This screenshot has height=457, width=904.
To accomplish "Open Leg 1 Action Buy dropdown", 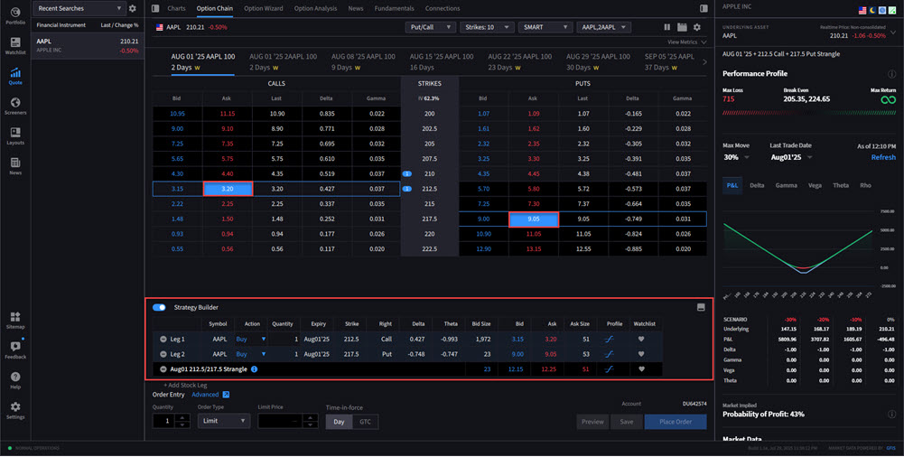I will click(251, 340).
